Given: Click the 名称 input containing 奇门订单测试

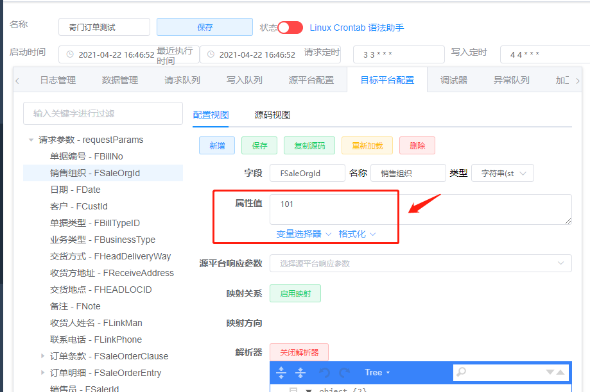Looking at the screenshot, I should coord(104,27).
